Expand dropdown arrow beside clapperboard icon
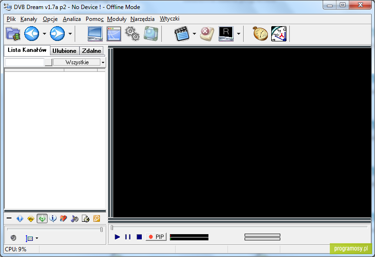Image resolution: width=375 pixels, height=257 pixels. pos(194,34)
